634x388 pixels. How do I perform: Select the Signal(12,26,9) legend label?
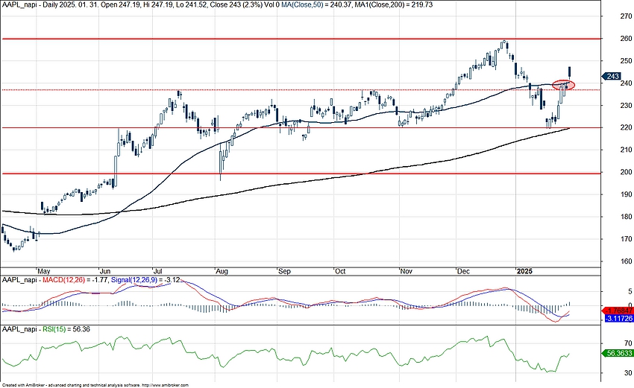click(x=153, y=280)
